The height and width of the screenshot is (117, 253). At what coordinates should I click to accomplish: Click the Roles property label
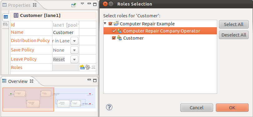pyautogui.click(x=17, y=67)
